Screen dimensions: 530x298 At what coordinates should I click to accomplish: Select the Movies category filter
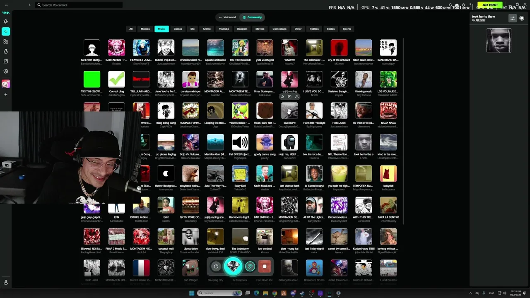pyautogui.click(x=260, y=29)
